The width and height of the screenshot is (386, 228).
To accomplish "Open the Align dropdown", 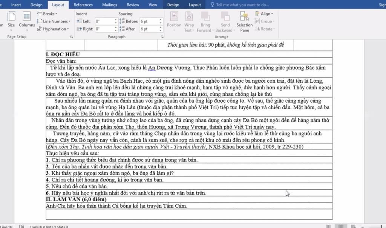I will [x=264, y=14].
